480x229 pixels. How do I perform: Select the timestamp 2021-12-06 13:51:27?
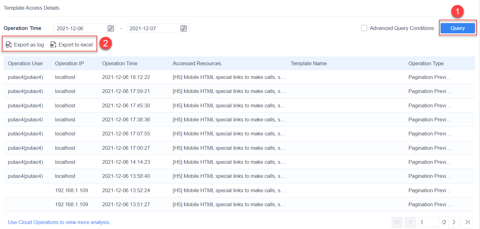(x=126, y=204)
